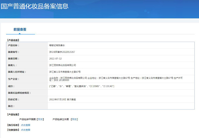
Task: Select the 产品信息 section heading
Action: (13, 40)
